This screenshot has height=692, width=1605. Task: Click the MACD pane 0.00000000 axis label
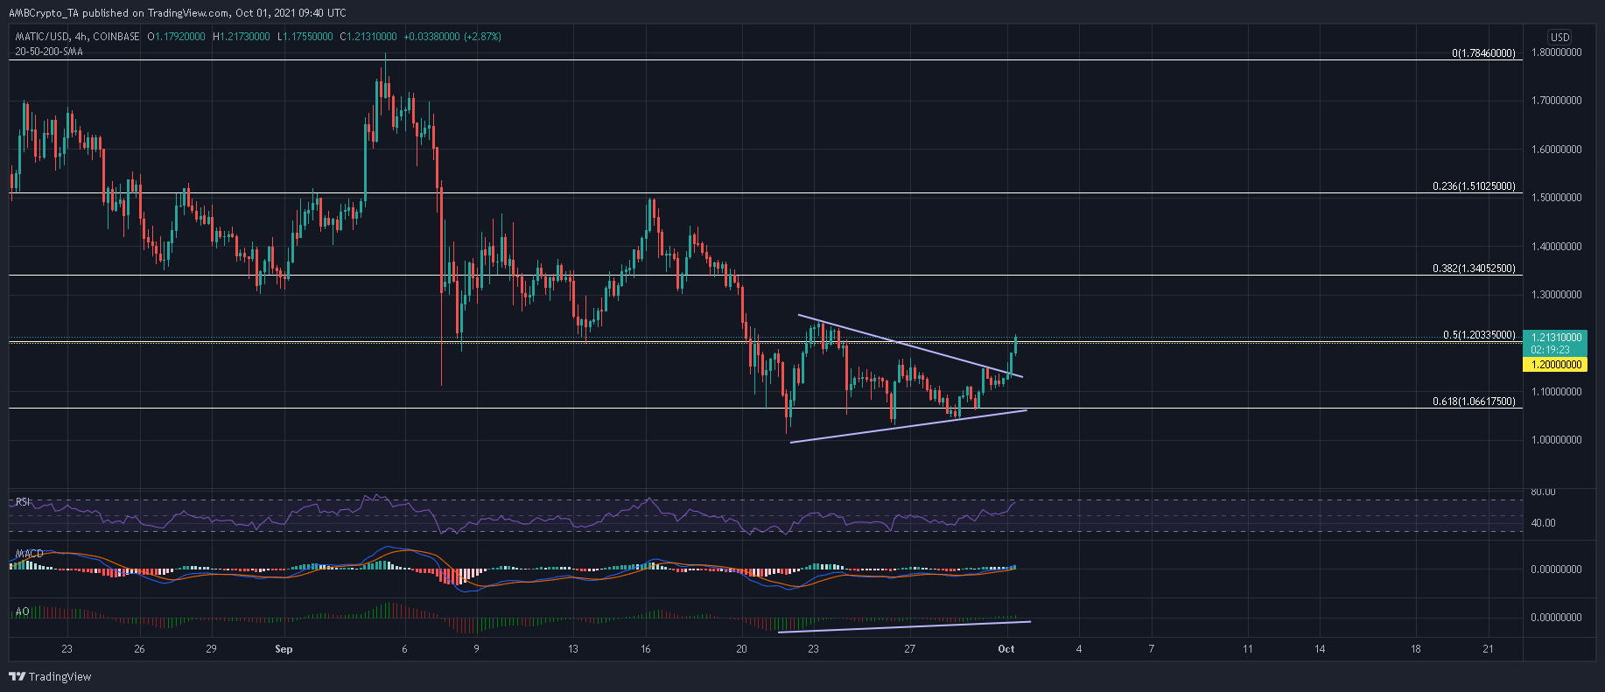point(1554,569)
